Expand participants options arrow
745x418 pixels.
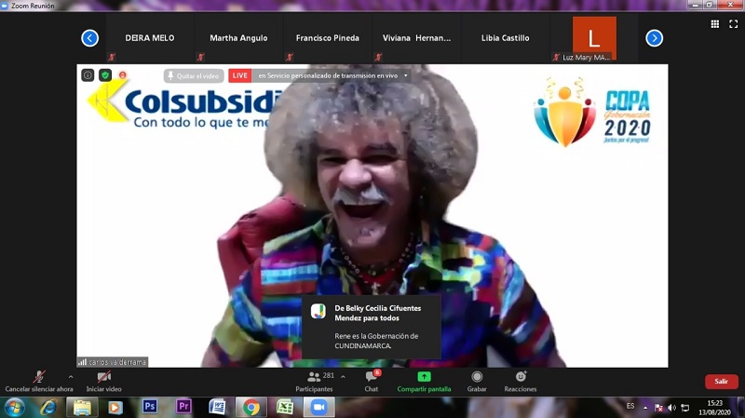[343, 377]
